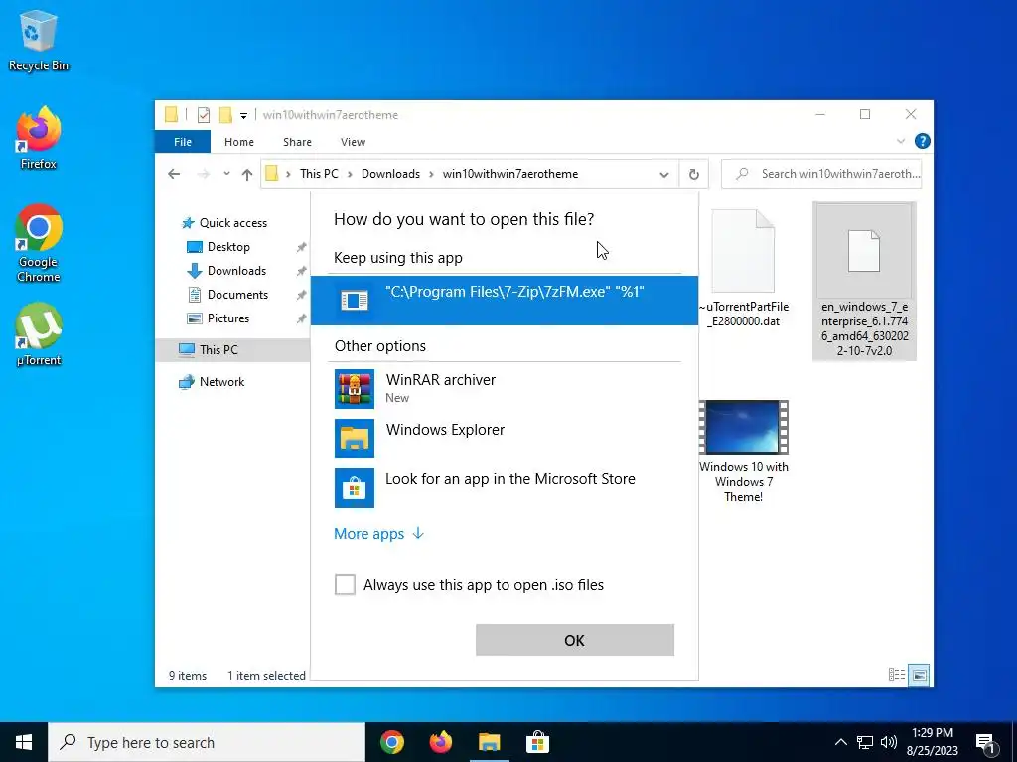Open the Quick Access Toolbar customize dropdown

[243, 115]
